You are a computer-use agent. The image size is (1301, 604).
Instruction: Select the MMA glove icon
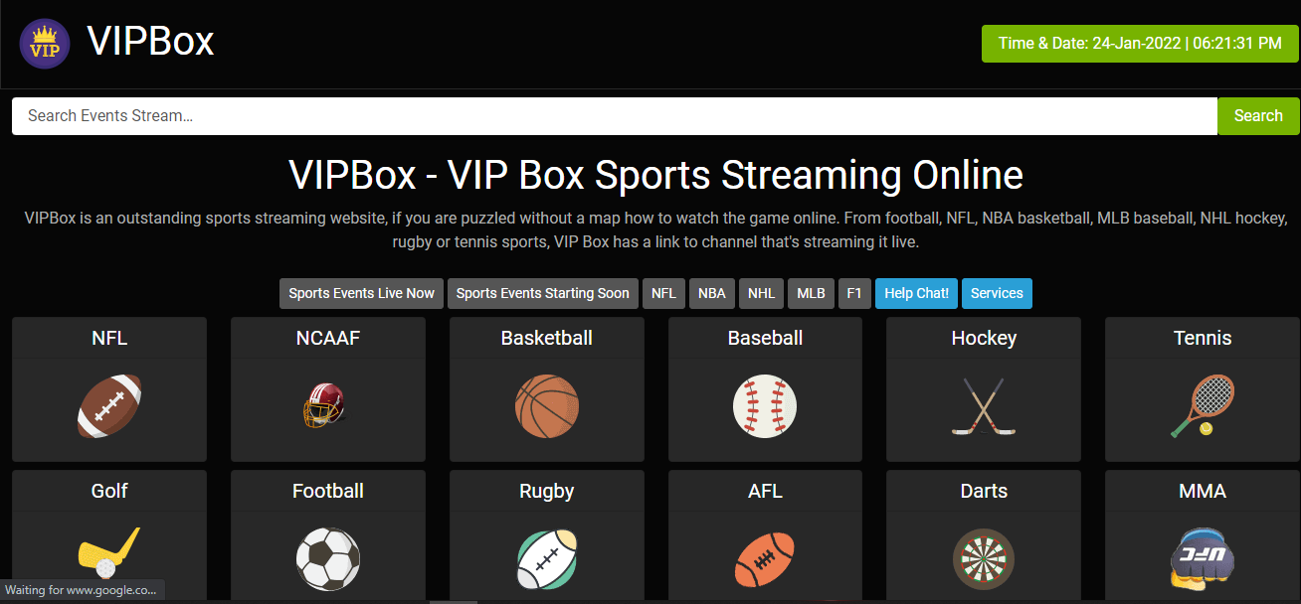[x=1203, y=557]
